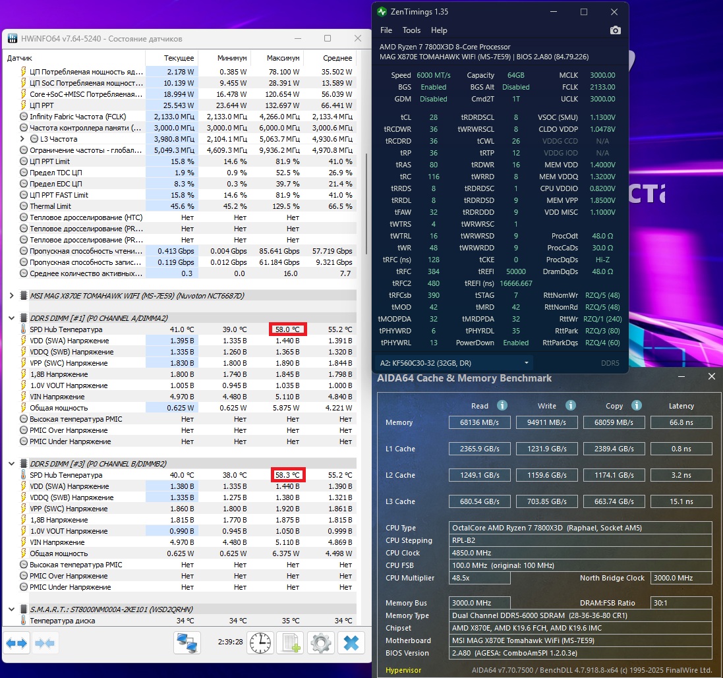Click chip icon of S.M.A.R.T. sensor group
Image resolution: width=723 pixels, height=678 pixels.
(24, 609)
